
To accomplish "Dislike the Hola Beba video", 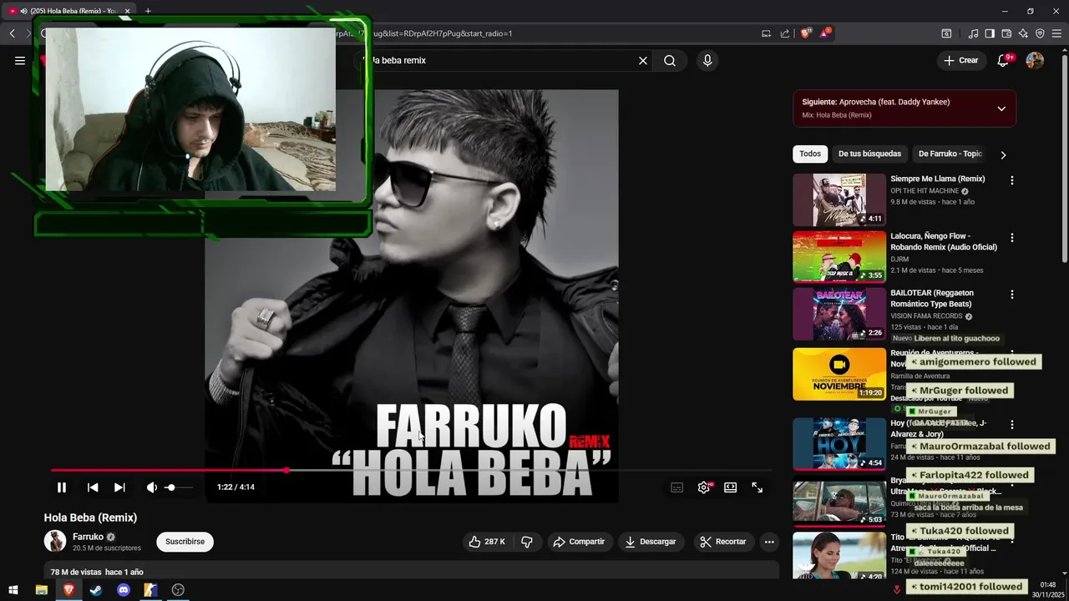I will coord(527,542).
